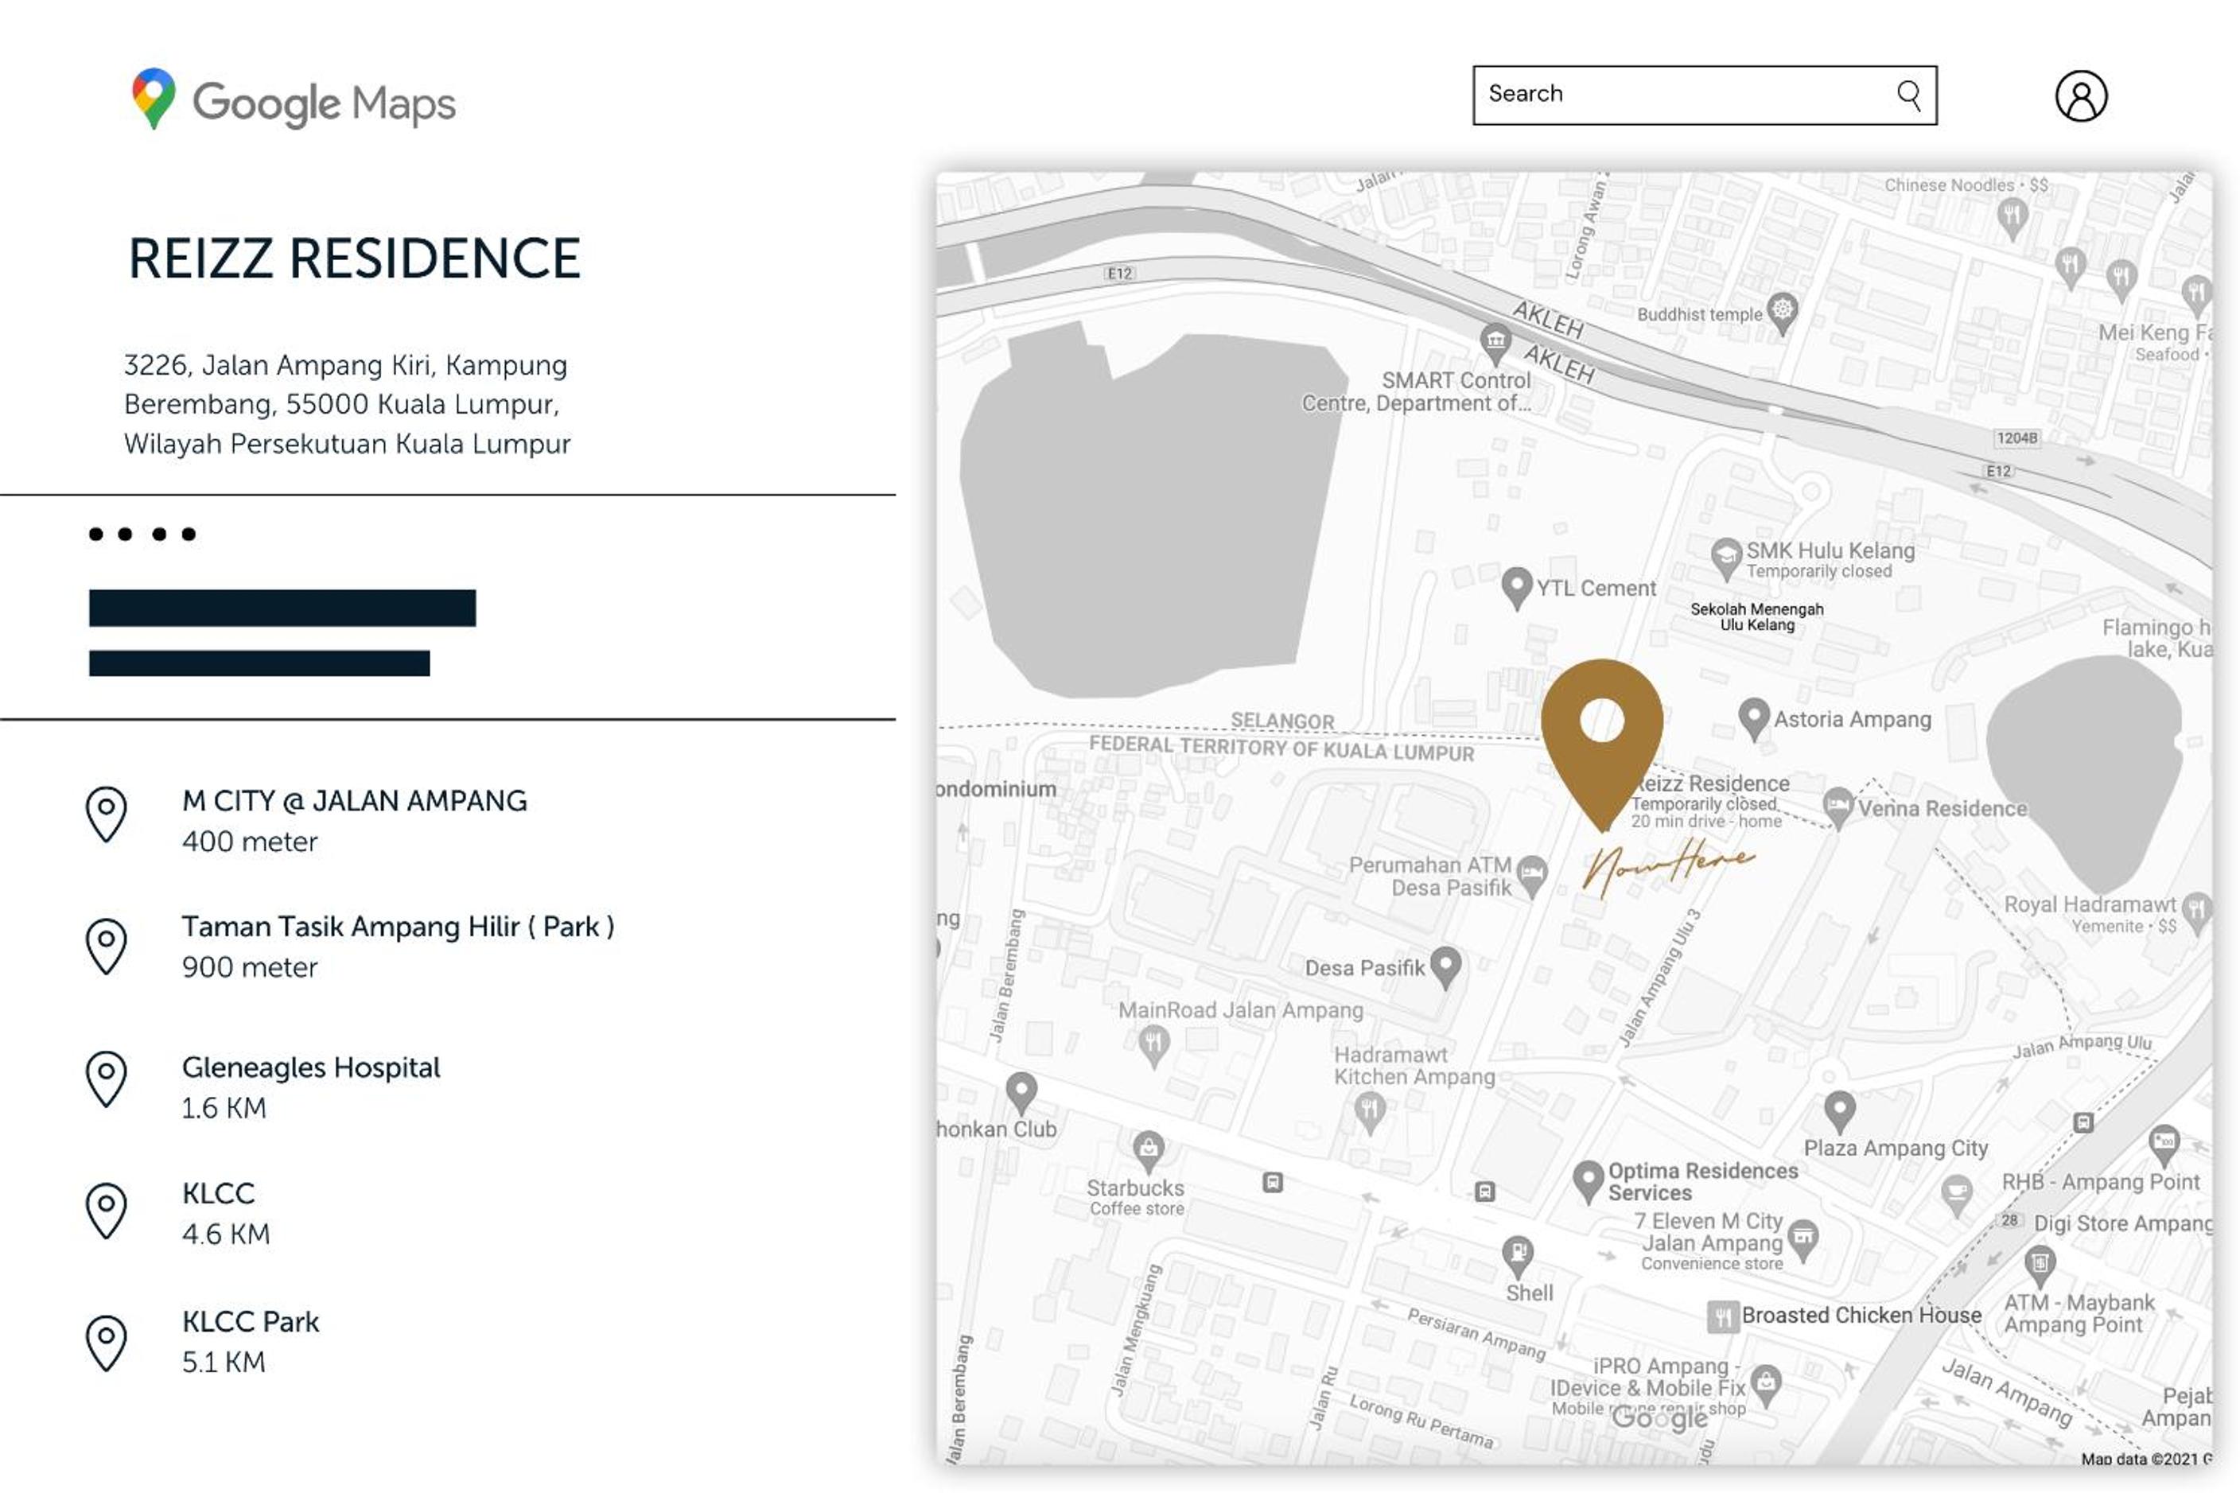Select the YTL Cement map pin
The width and height of the screenshot is (2240, 1493).
click(1516, 589)
